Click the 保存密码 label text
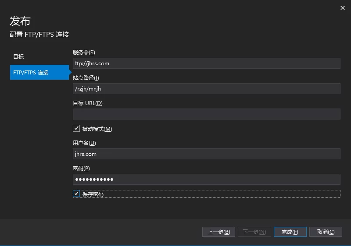 [93, 194]
